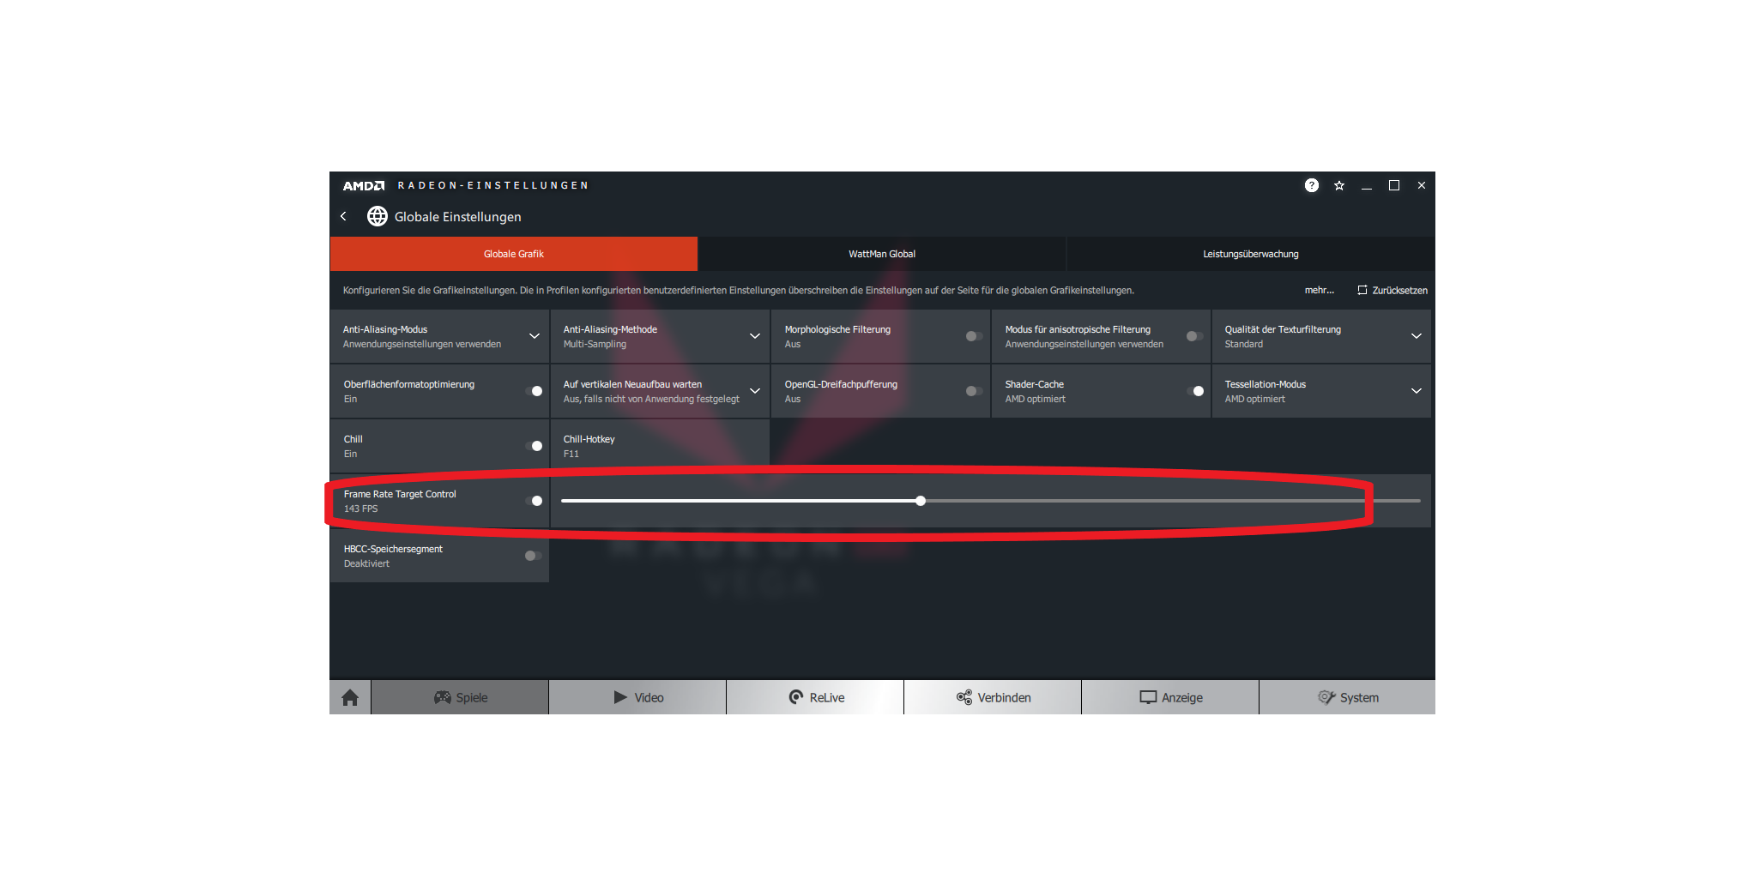The height and width of the screenshot is (885, 1764).
Task: Open the ReLive section
Action: [x=816, y=697]
